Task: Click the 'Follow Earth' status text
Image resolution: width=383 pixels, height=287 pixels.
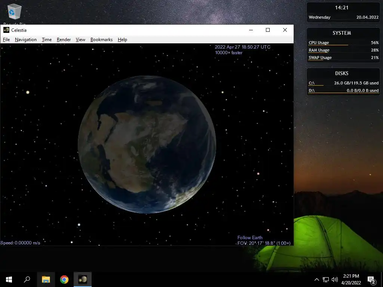Action: click(x=250, y=237)
